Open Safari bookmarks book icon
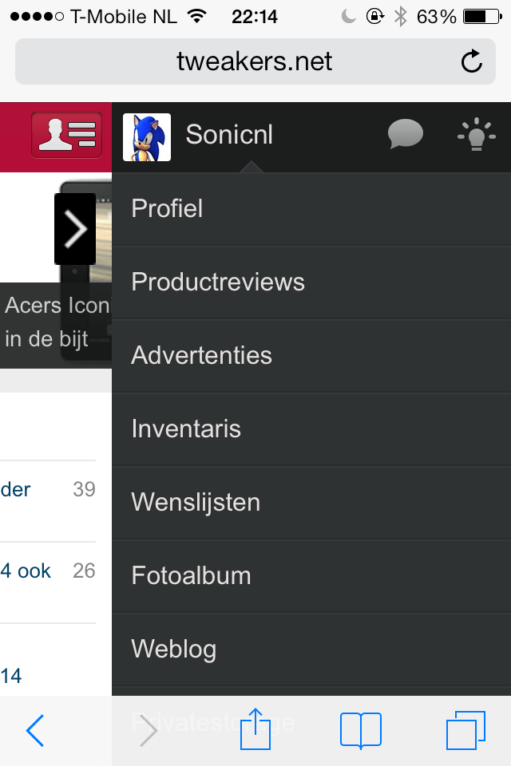This screenshot has height=766, width=511. 361,730
